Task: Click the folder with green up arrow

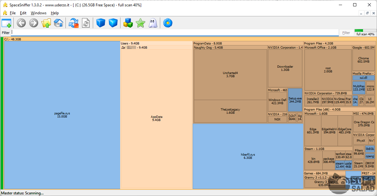Action: 46,23
